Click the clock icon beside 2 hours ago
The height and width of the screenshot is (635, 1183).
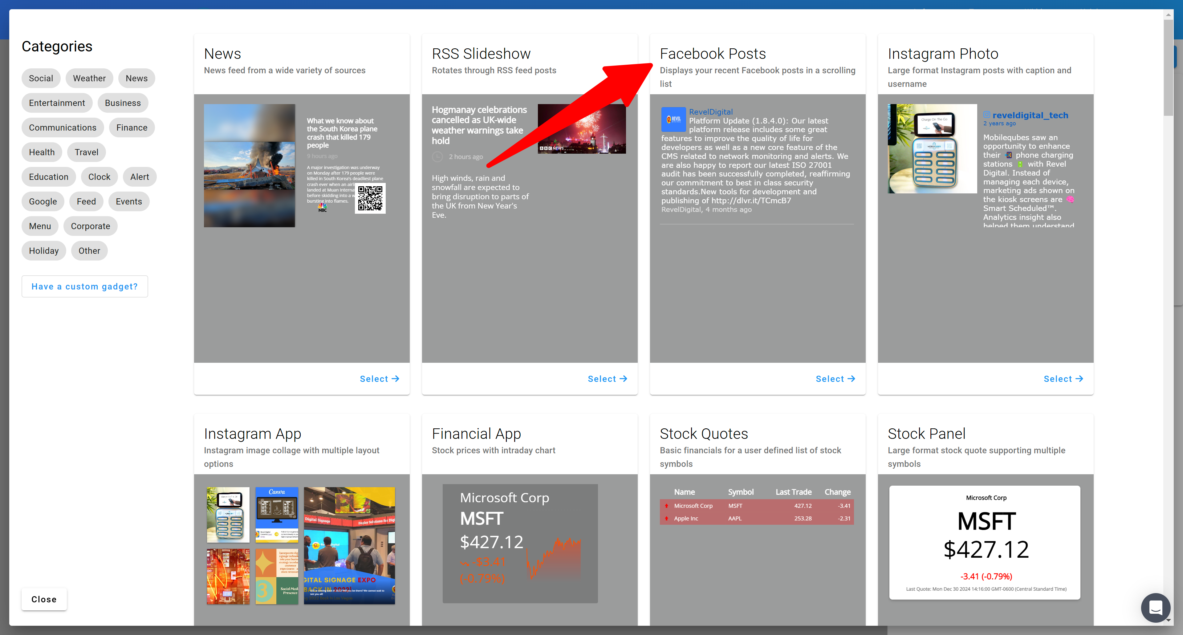[437, 156]
